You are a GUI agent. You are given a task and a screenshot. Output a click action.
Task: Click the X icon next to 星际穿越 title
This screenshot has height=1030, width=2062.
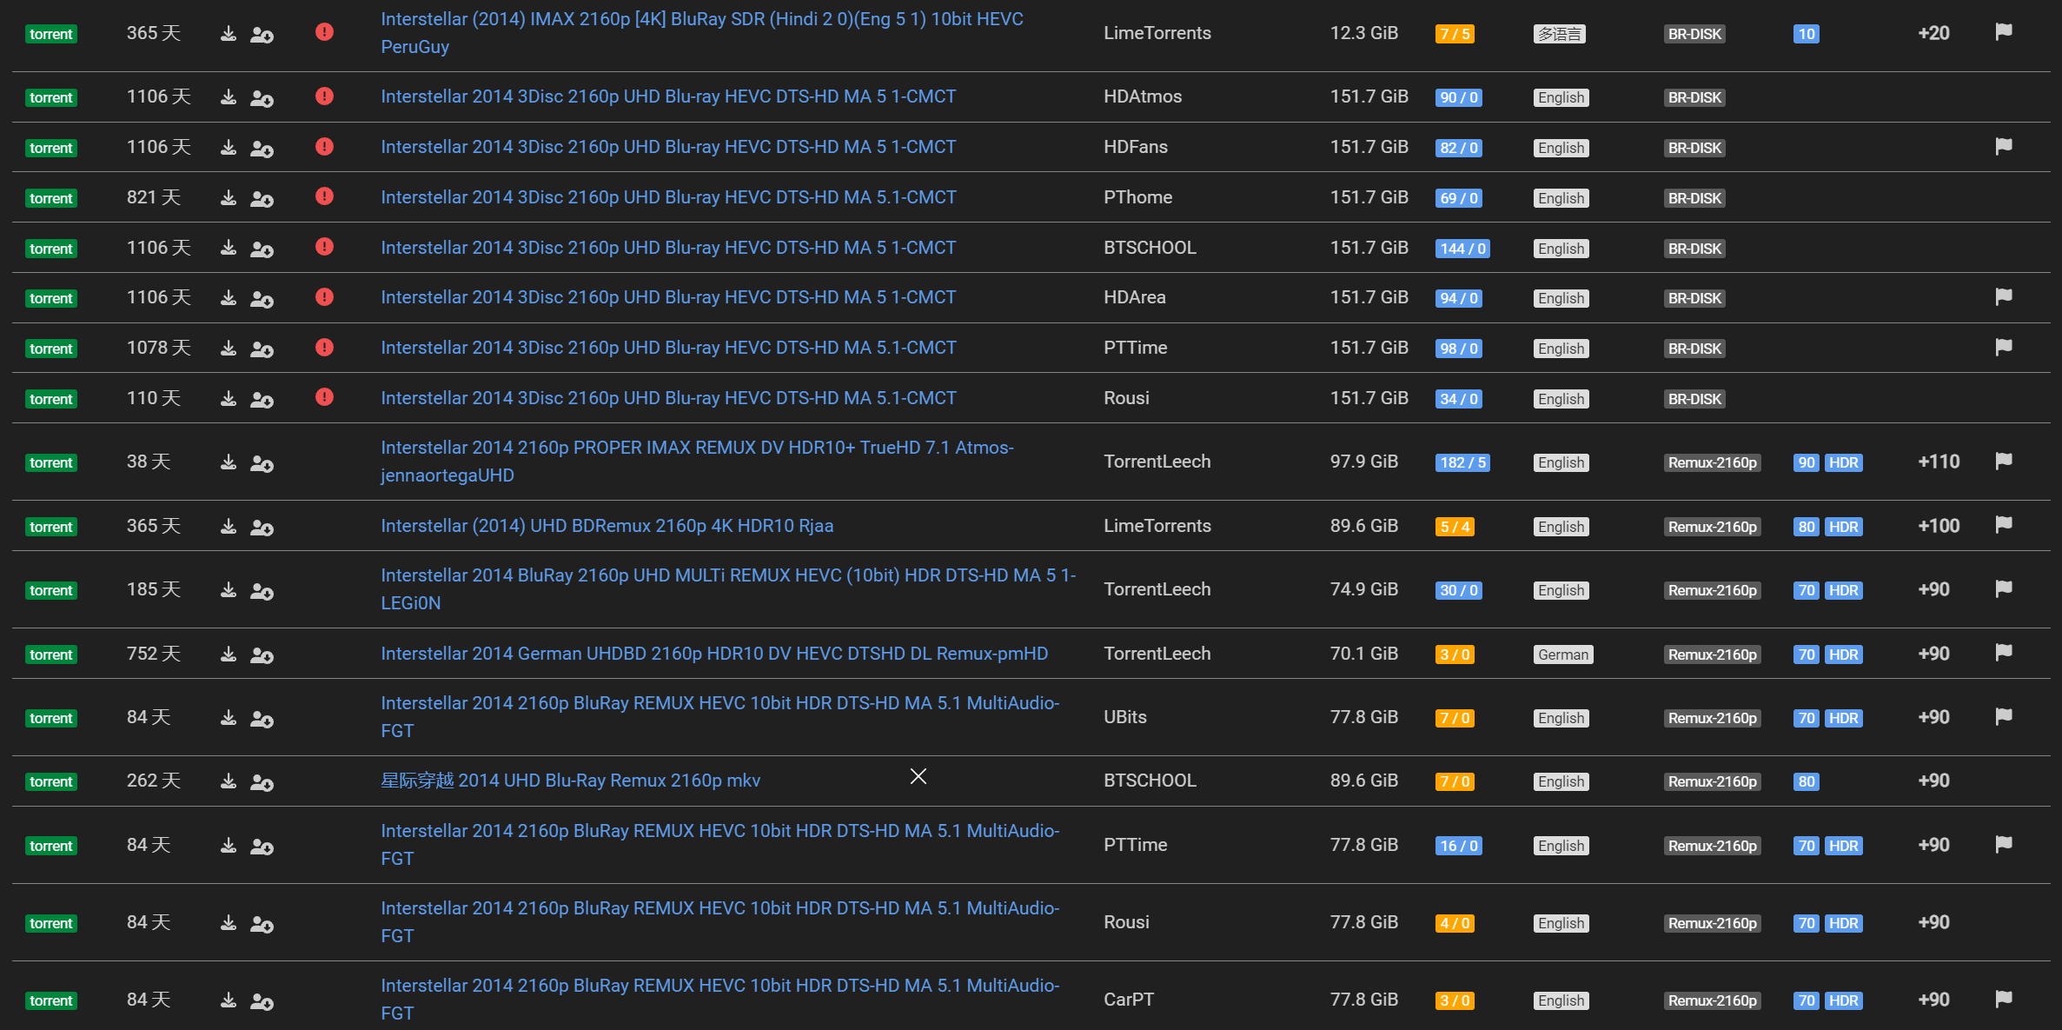pyautogui.click(x=918, y=776)
